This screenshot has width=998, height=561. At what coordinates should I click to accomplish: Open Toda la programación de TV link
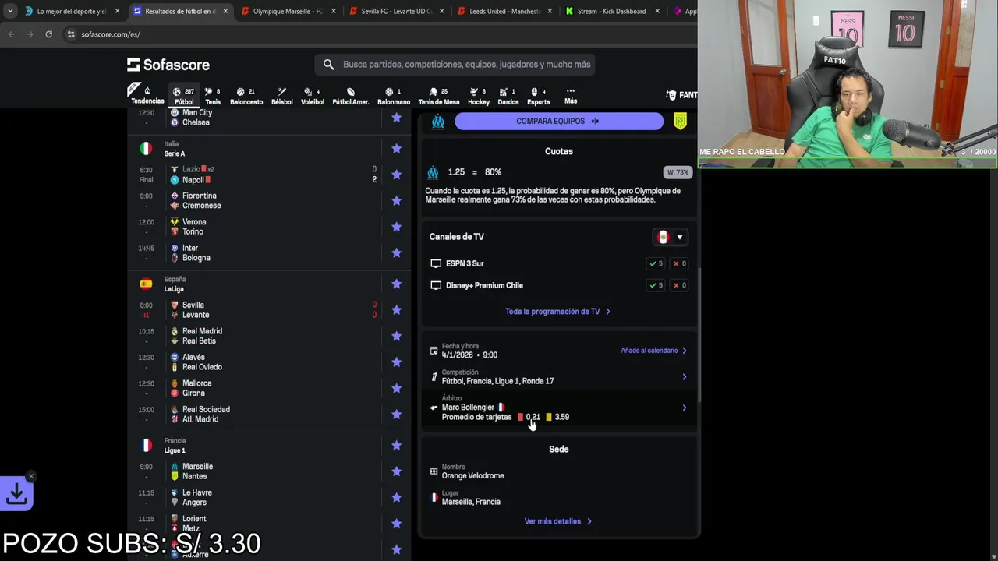tap(557, 312)
